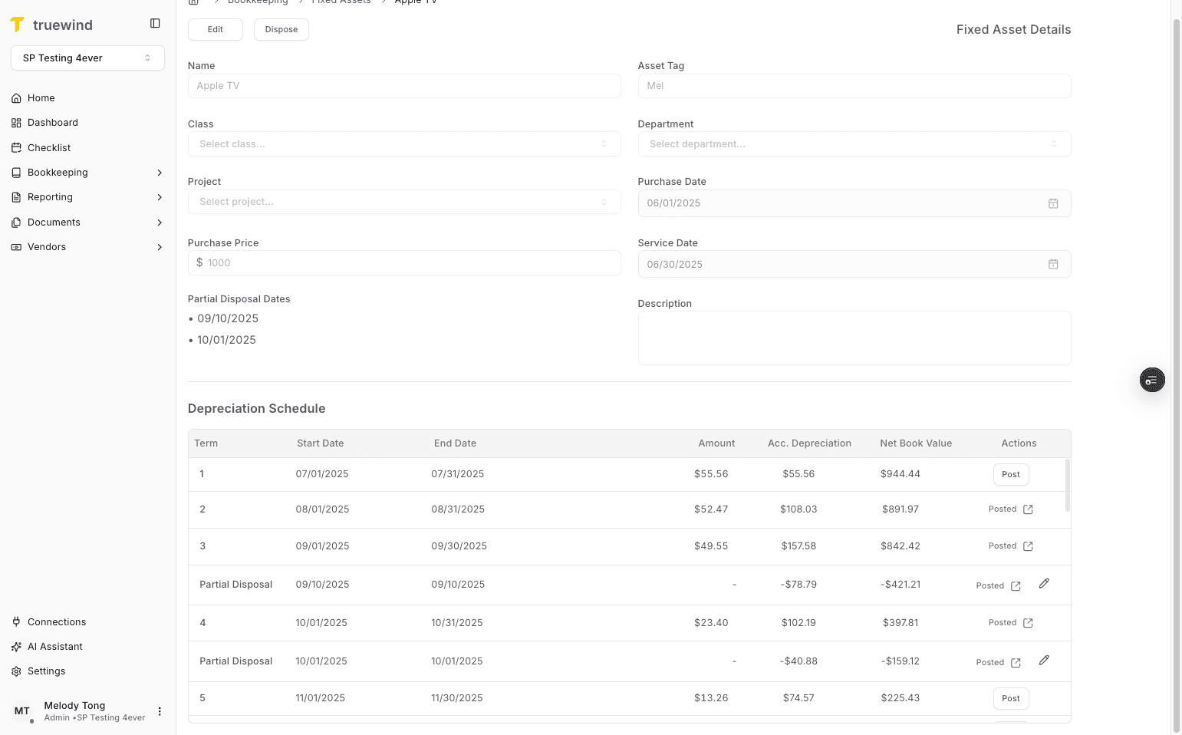Open the Class dropdown

404,143
